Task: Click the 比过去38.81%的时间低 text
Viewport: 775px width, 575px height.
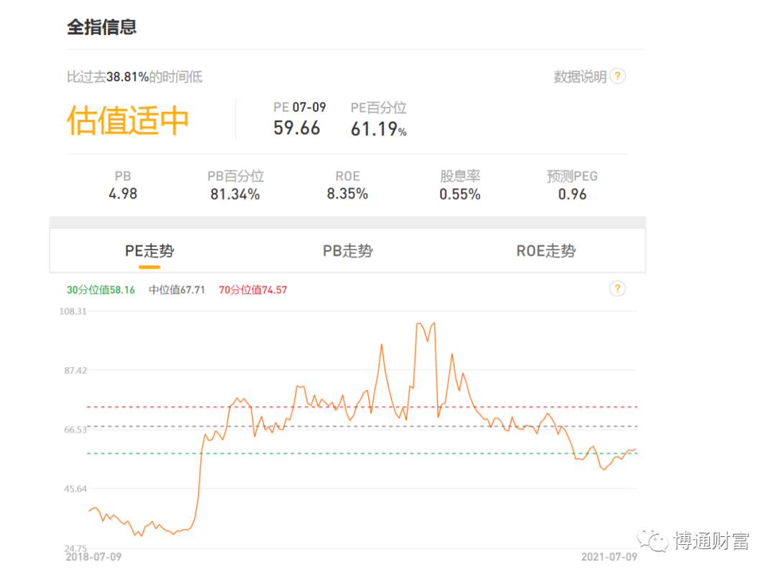Action: 134,77
